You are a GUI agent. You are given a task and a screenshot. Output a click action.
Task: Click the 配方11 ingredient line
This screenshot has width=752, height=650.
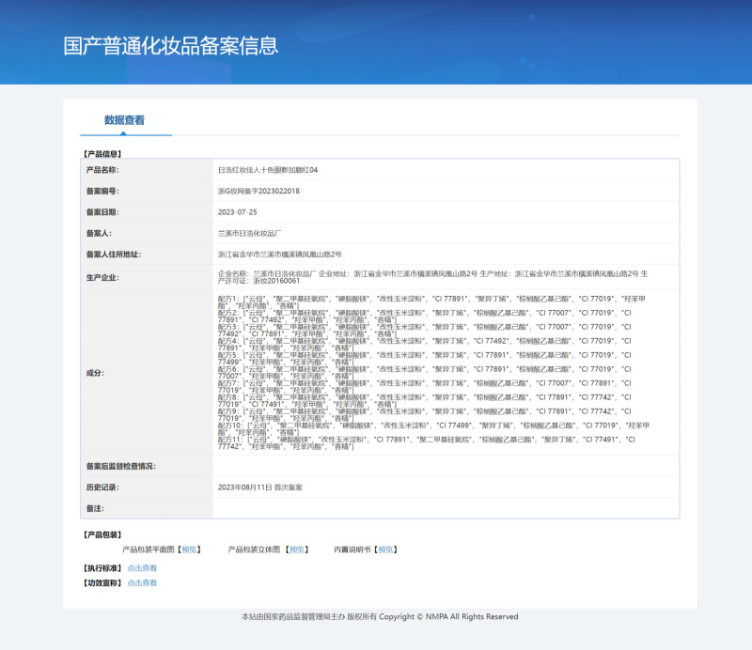coord(427,443)
